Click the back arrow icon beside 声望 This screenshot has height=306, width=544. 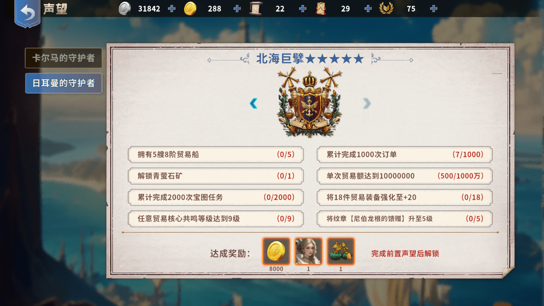point(27,13)
